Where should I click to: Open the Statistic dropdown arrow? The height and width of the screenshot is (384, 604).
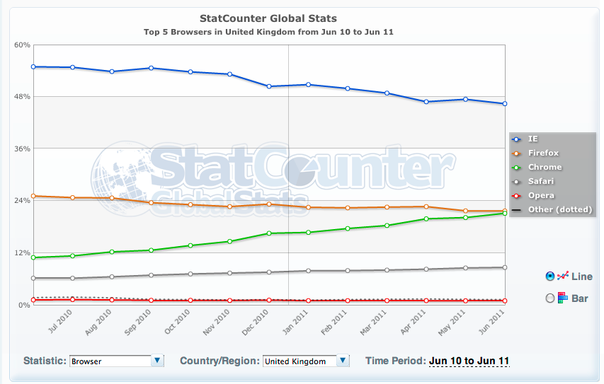tap(158, 361)
